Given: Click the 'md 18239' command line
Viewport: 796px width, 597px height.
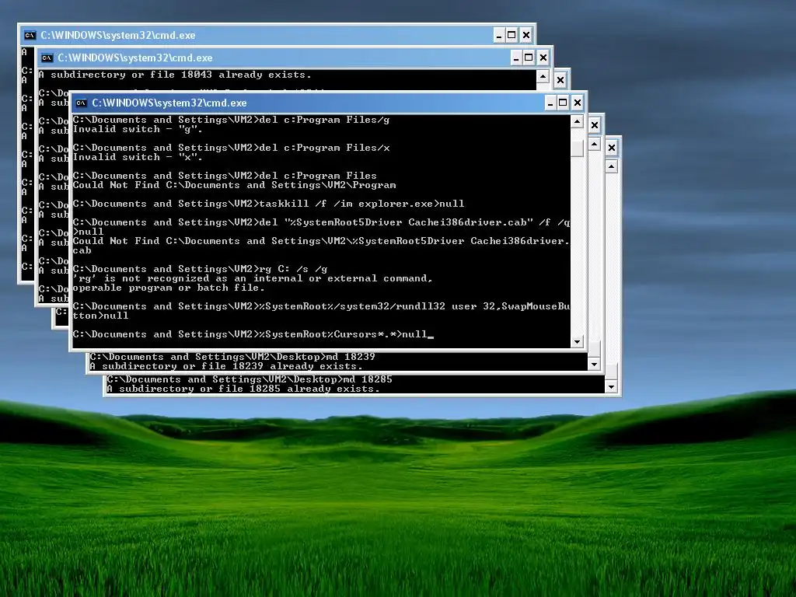Looking at the screenshot, I should (232, 357).
